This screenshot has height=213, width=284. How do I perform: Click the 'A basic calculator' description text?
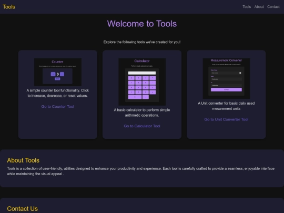pyautogui.click(x=142, y=113)
